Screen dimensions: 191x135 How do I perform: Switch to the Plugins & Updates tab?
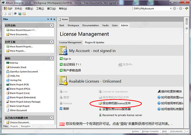pos(94,42)
